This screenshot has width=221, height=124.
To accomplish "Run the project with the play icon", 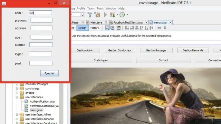I will (105, 14).
